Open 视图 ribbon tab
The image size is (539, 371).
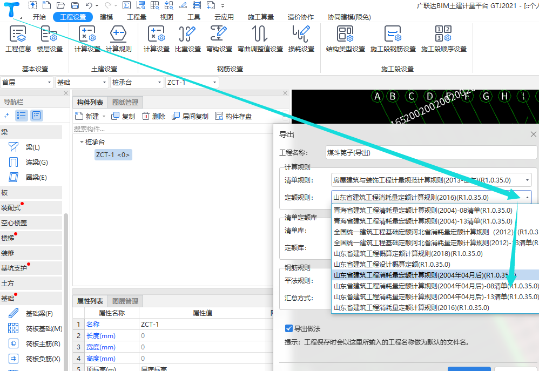point(167,17)
